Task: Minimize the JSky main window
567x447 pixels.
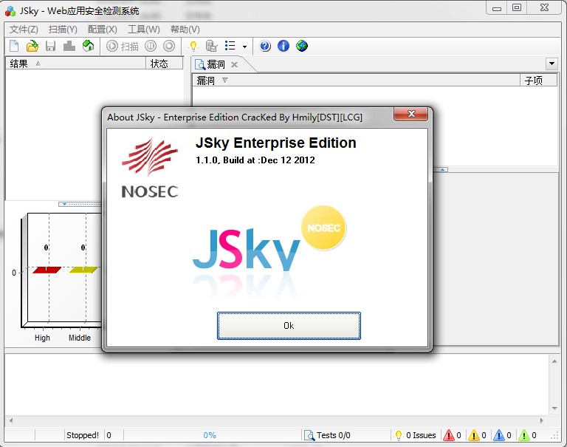Action: (x=497, y=8)
